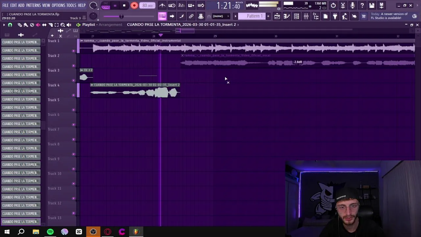Toggle the metronome button
Viewport: 421px width, 237px height.
[x=162, y=5]
